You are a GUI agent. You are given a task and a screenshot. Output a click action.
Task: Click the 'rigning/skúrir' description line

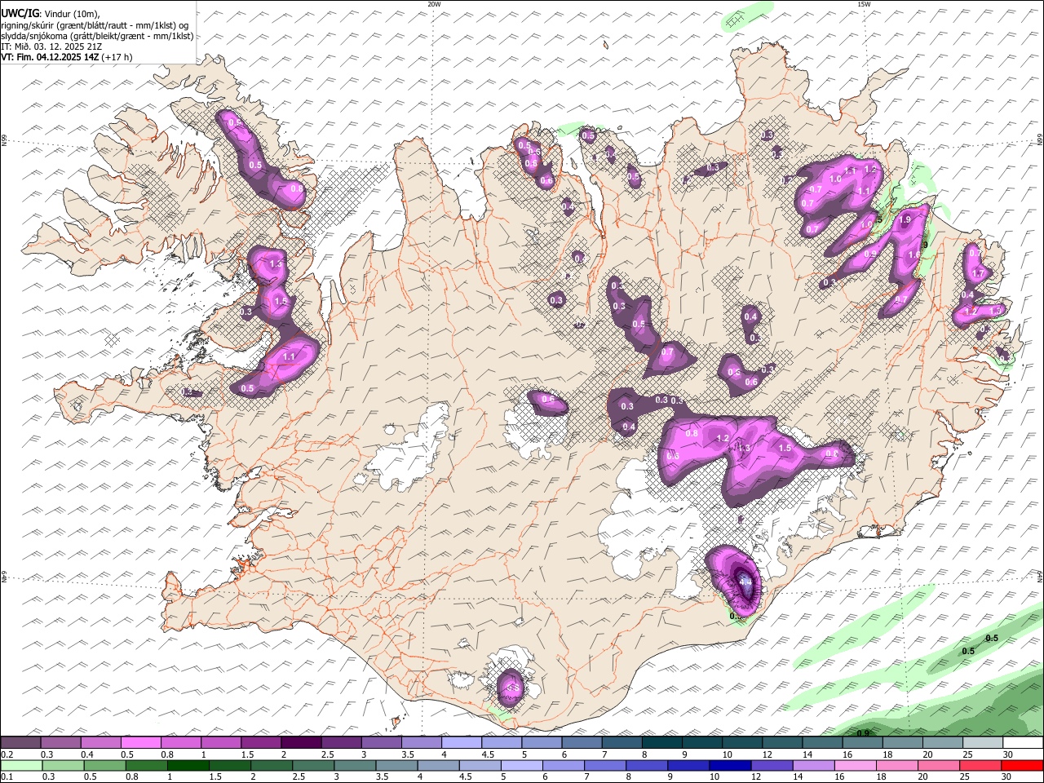94,25
